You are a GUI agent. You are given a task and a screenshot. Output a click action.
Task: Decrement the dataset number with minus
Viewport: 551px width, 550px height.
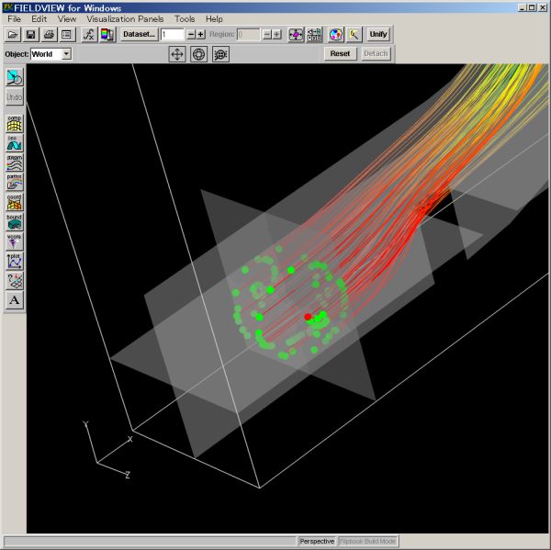click(x=191, y=35)
